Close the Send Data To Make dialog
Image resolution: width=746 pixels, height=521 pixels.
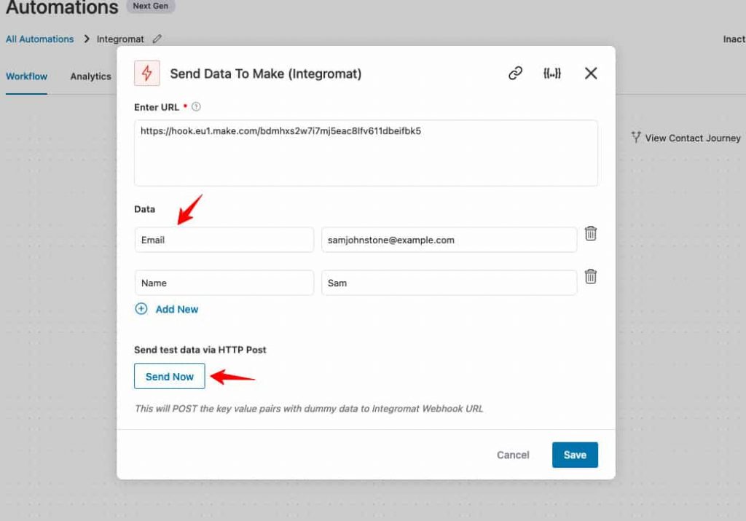pyautogui.click(x=591, y=74)
